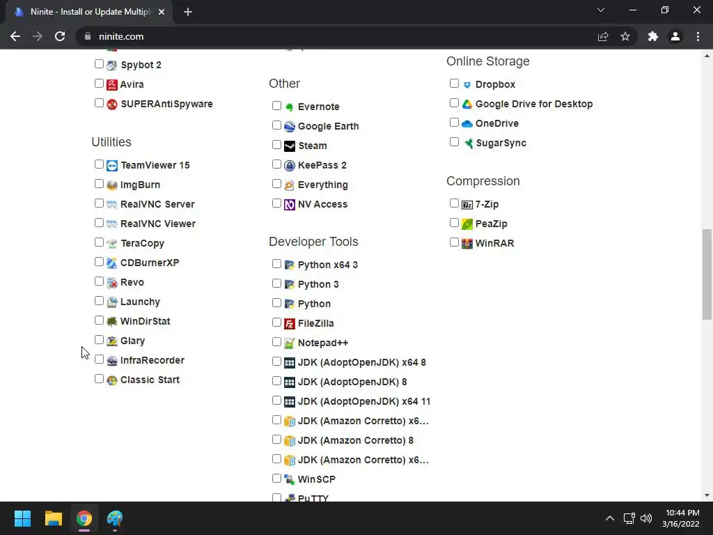Reload the Ninite page
This screenshot has width=713, height=535.
(x=60, y=36)
